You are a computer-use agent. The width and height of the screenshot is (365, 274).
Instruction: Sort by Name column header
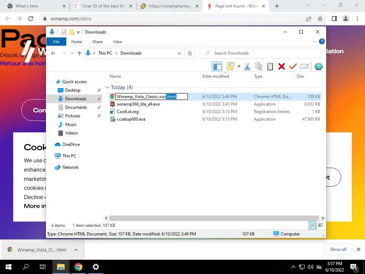coord(154,76)
